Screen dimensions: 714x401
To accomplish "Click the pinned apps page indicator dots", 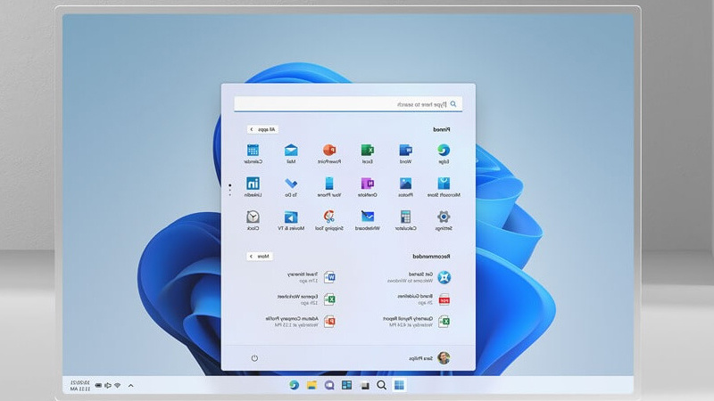I will [x=230, y=190].
